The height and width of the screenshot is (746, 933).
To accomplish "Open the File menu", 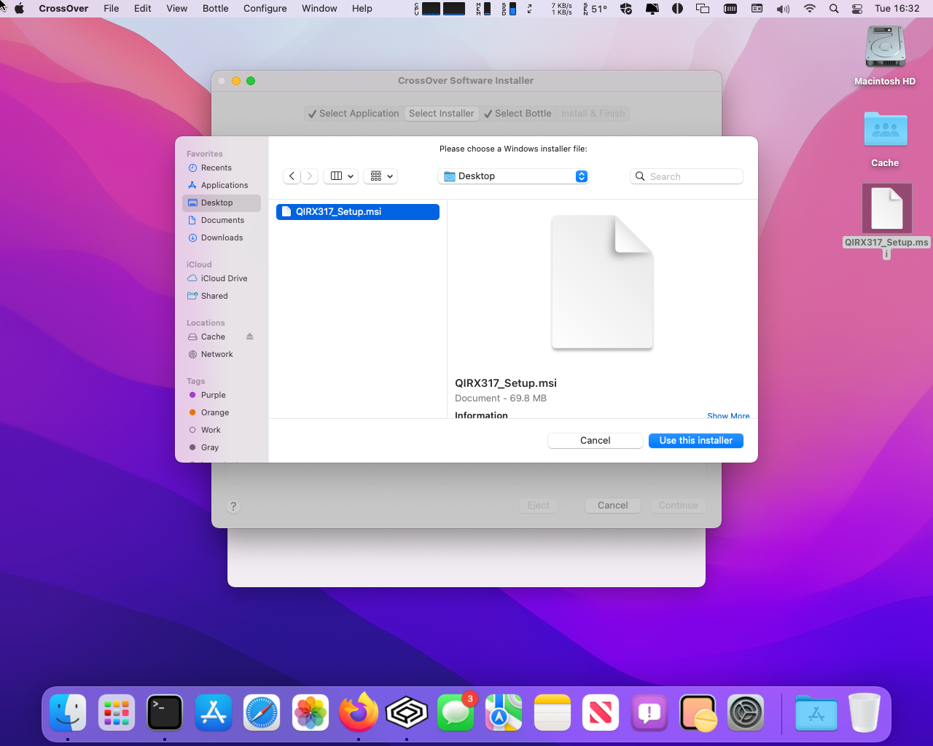I will tap(112, 9).
